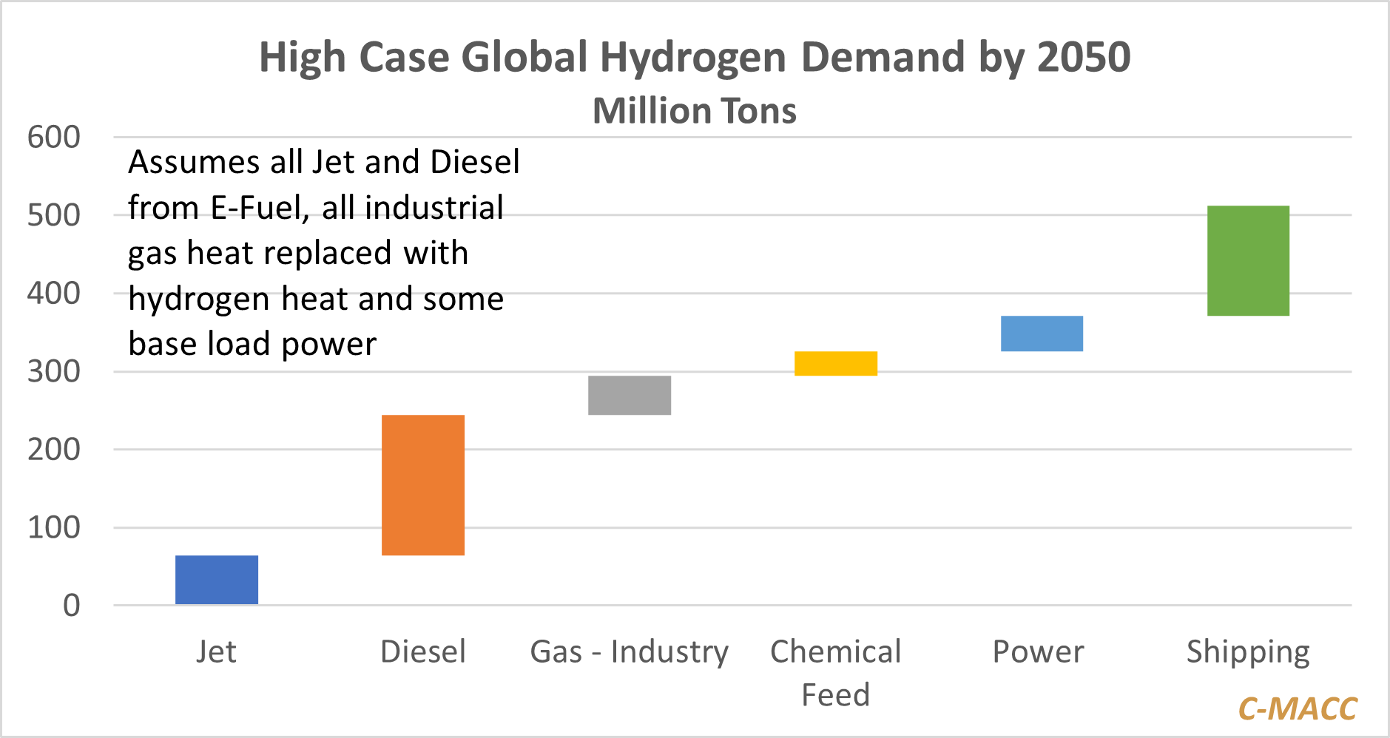Select the 'Gas - Industry' axis label
The width and height of the screenshot is (1390, 738).
[630, 651]
